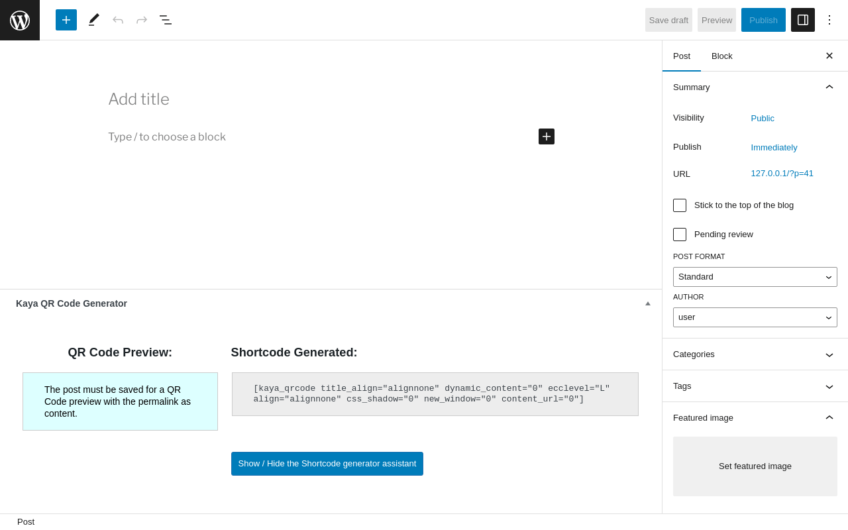
Task: Click the inline add block button
Action: [x=547, y=136]
